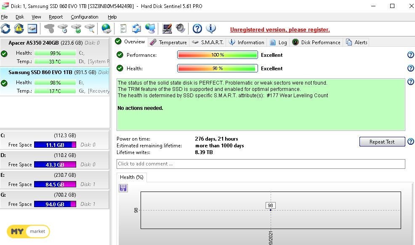Click the disk drive picture toolbar icon
415x245 pixels.
coord(32,29)
